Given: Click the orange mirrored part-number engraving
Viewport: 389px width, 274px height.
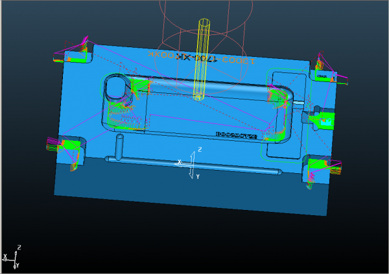Looking at the screenshot, I should click(201, 58).
